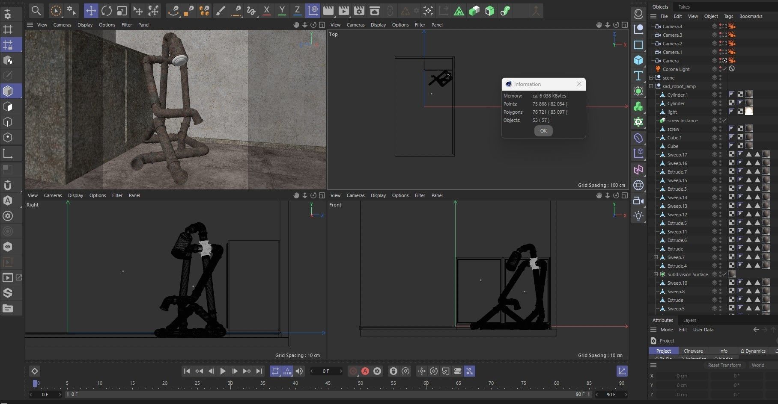778x404 pixels.
Task: Toggle the Corona Light enable checkmark
Action: [725, 69]
